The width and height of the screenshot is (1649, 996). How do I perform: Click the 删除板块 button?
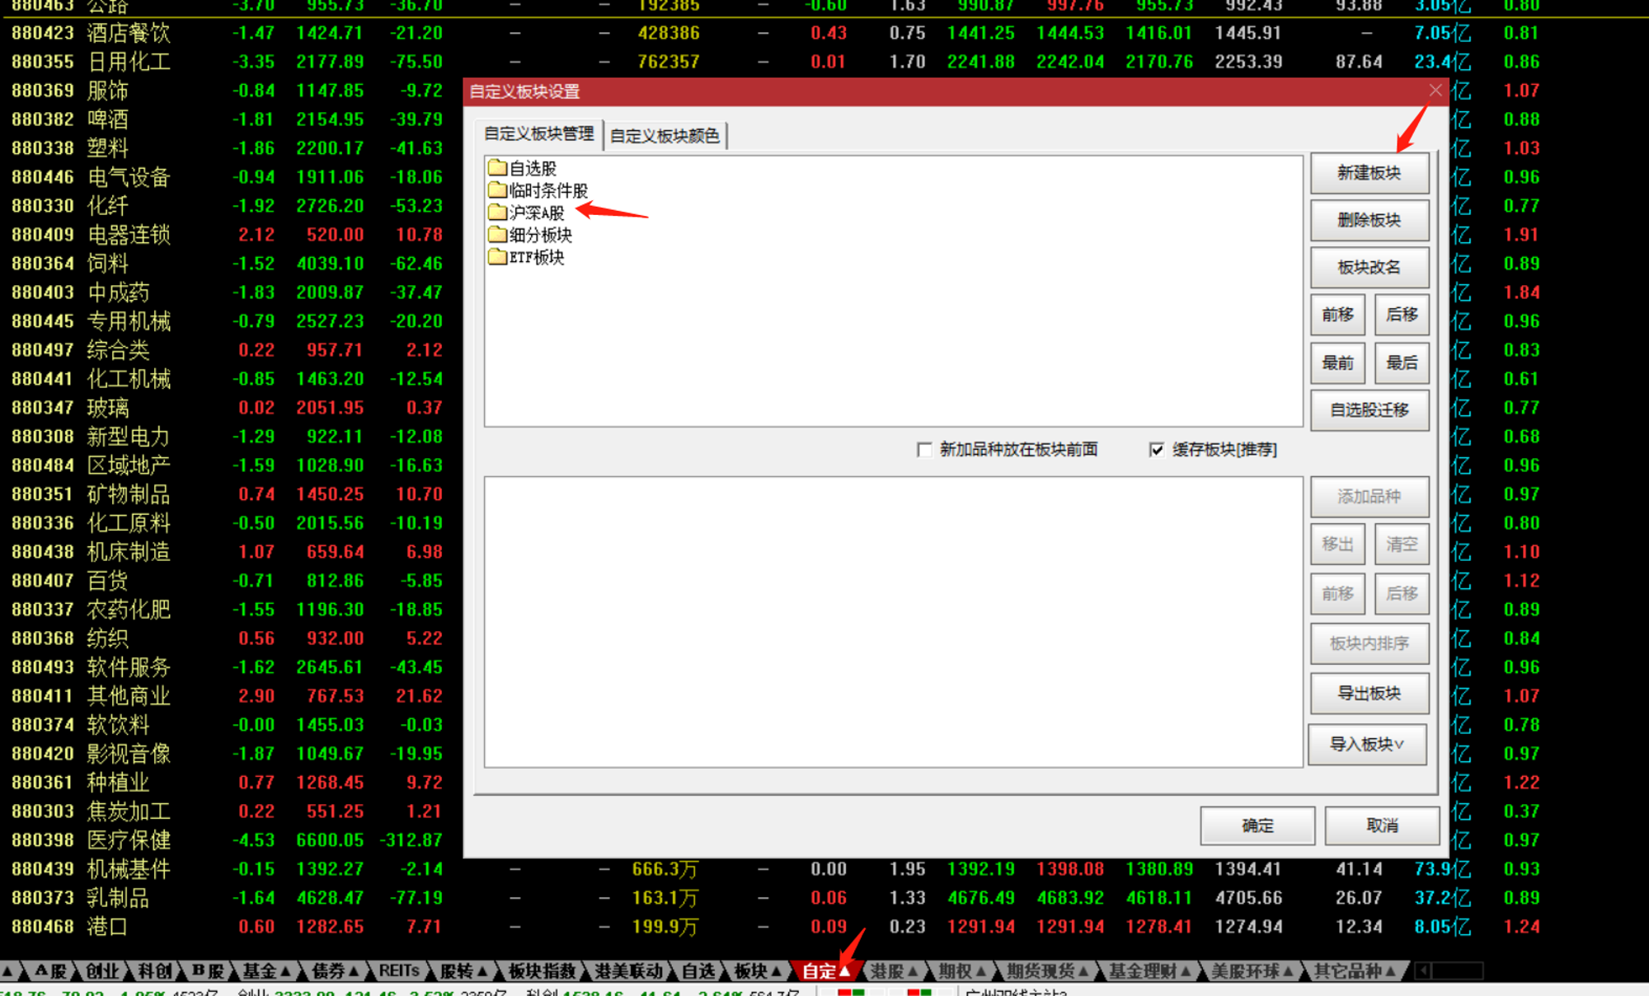[1369, 220]
